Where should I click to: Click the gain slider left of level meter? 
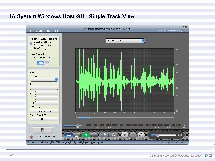73,126
